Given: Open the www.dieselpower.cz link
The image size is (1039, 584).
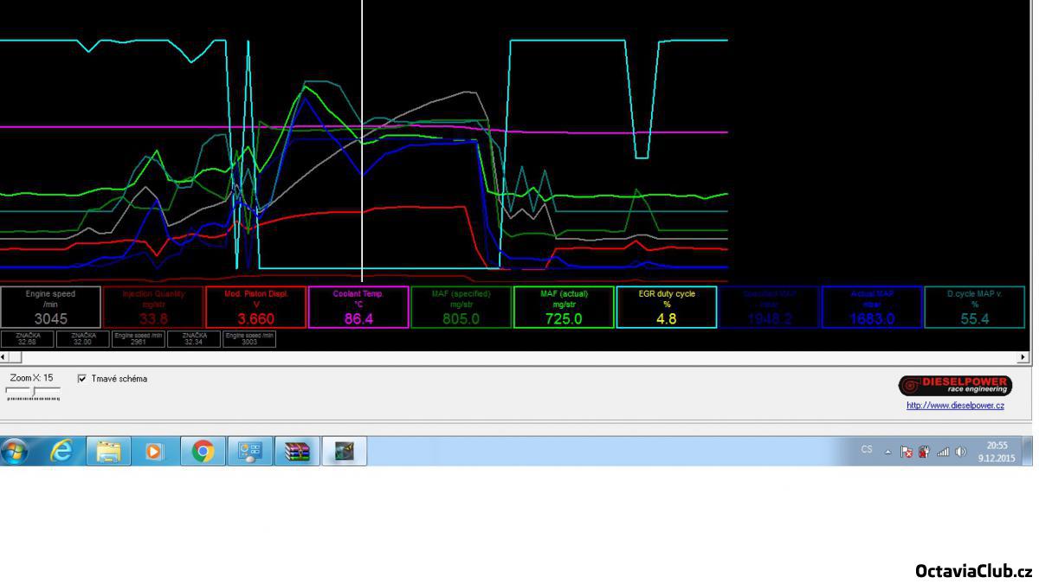Looking at the screenshot, I should point(955,406).
